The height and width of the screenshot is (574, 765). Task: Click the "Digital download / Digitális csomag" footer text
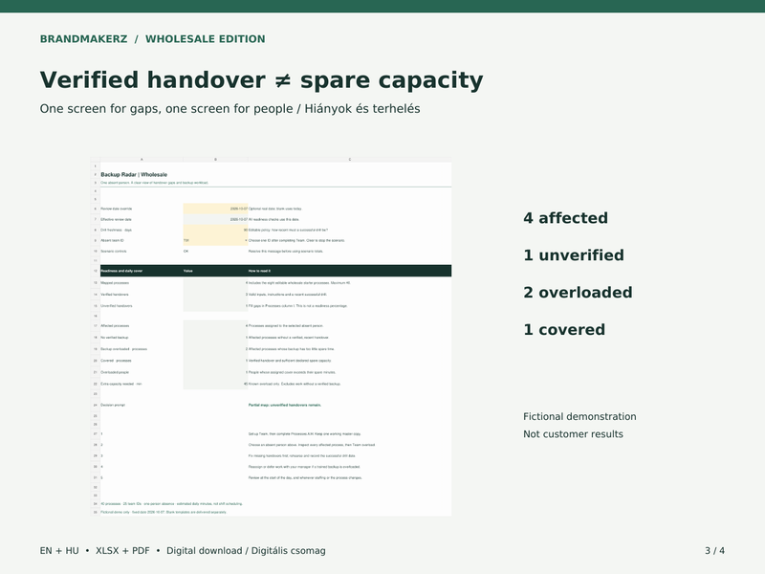(x=246, y=551)
